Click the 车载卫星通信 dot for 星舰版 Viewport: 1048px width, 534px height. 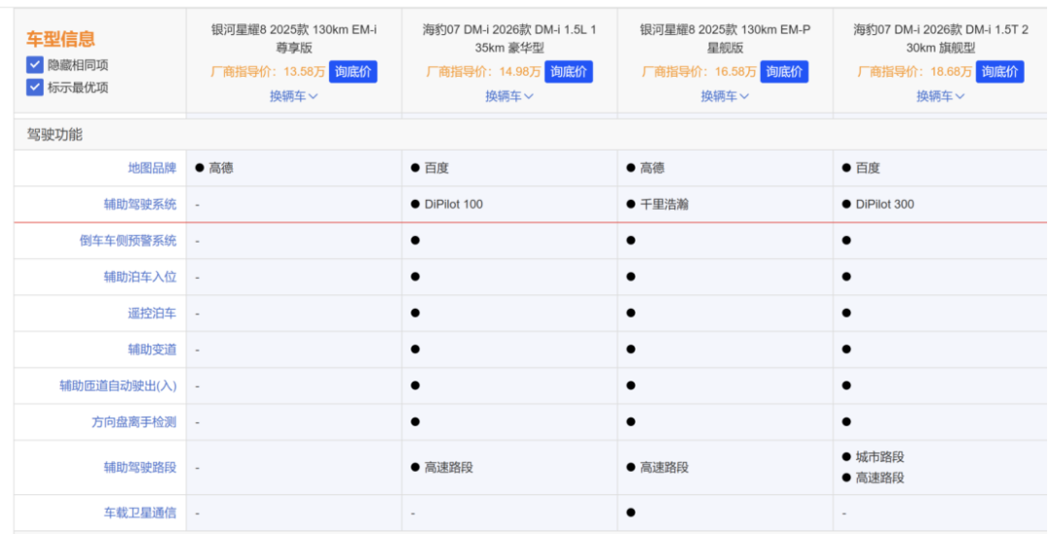(631, 513)
